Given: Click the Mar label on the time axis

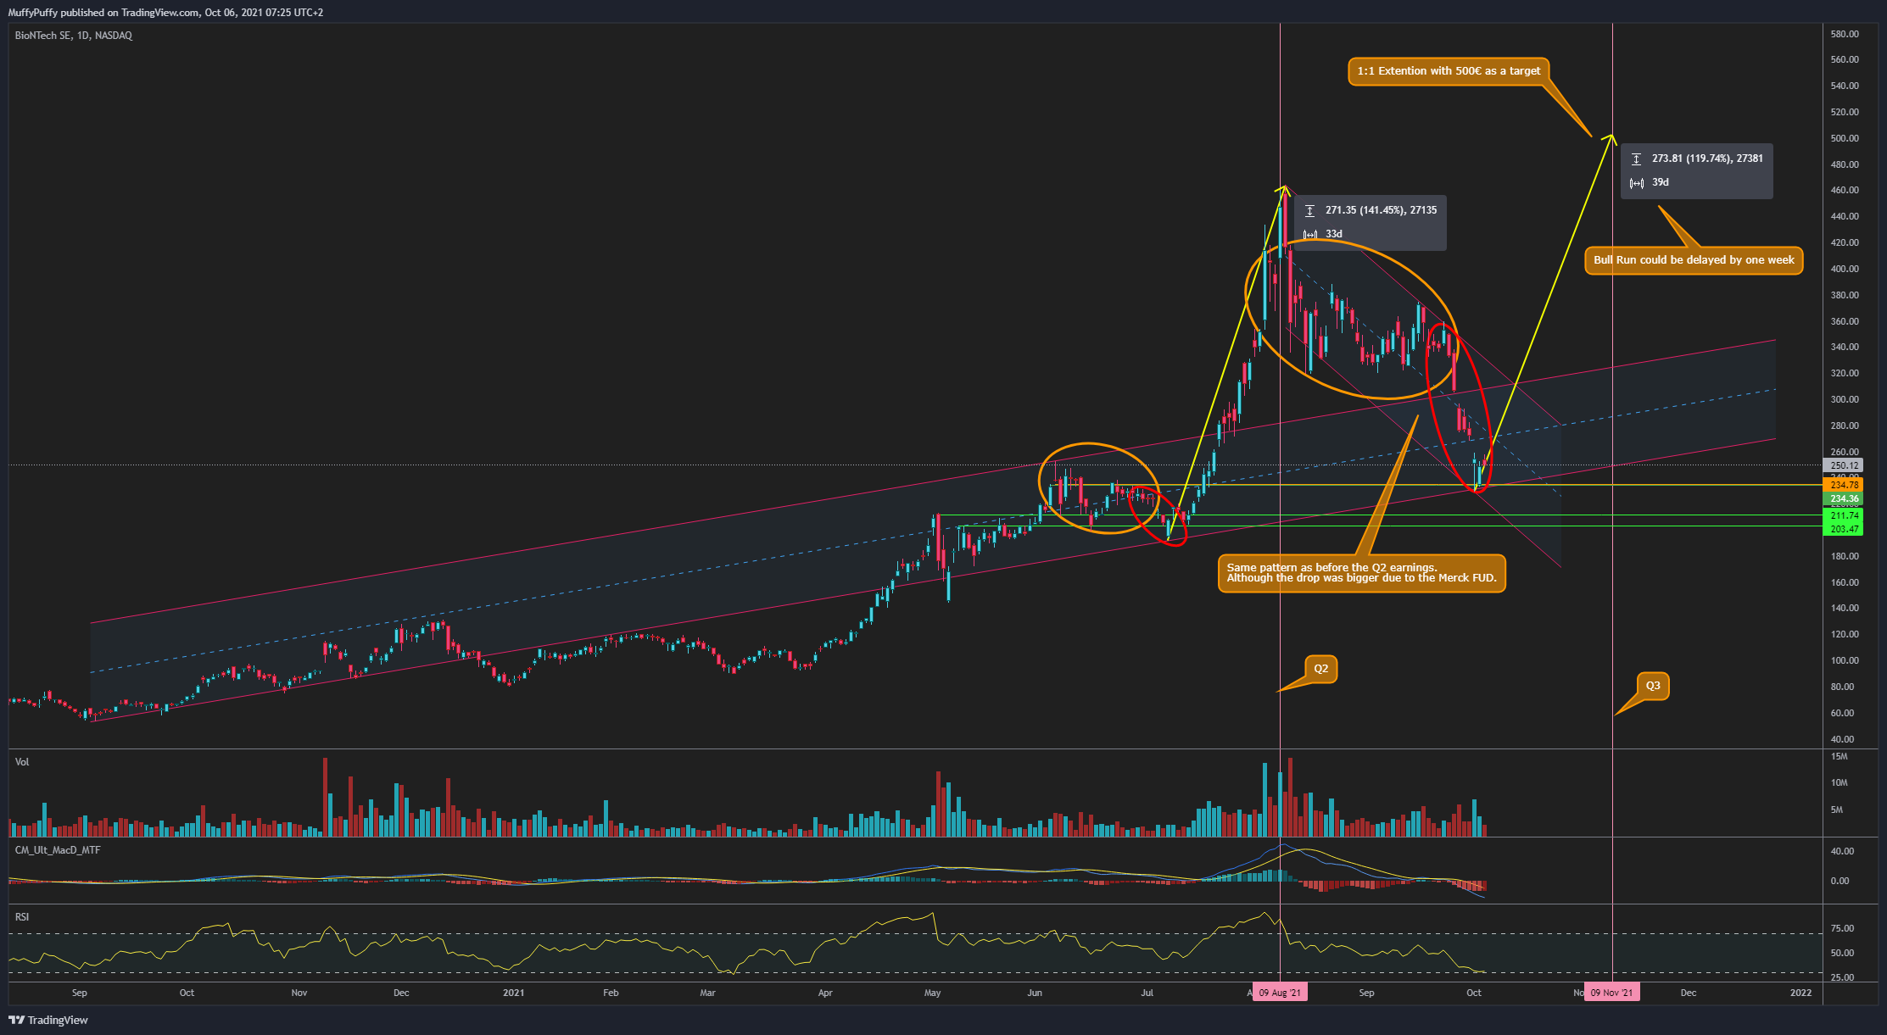Looking at the screenshot, I should [707, 993].
